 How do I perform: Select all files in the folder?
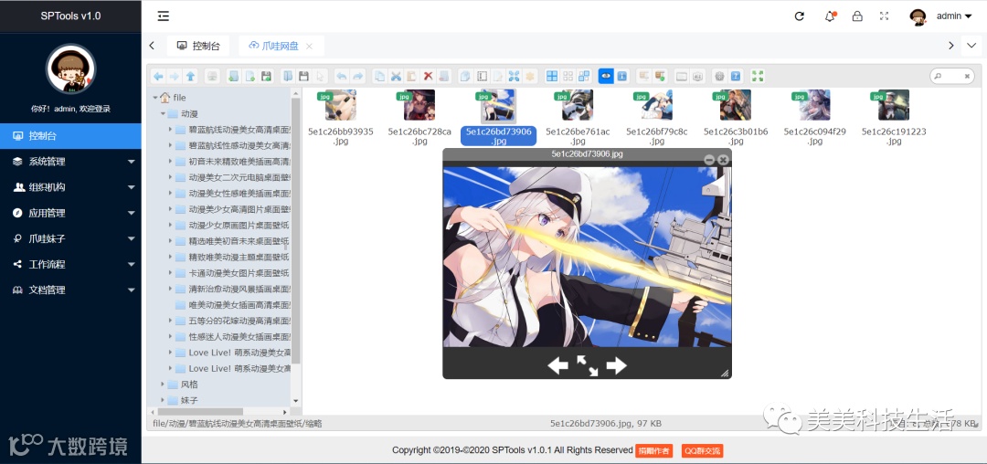552,76
